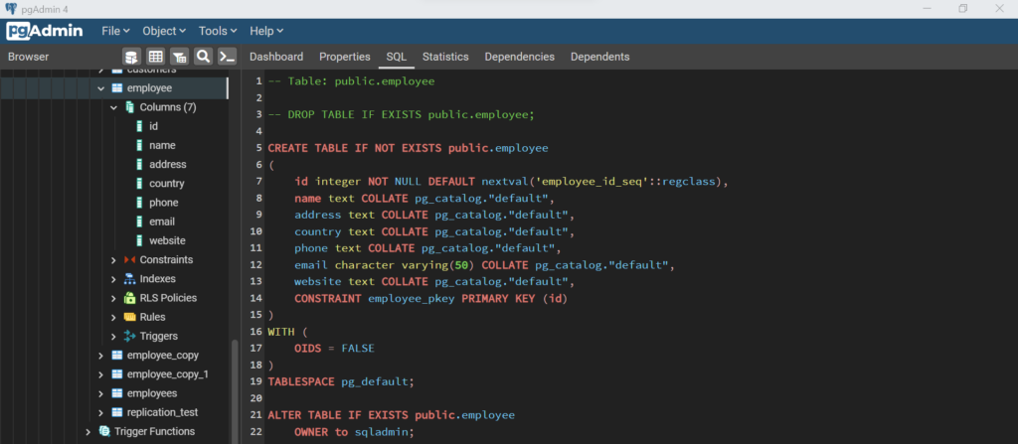Click the Query Tool database icon in Browser toolbar
The image size is (1018, 444).
click(x=132, y=57)
